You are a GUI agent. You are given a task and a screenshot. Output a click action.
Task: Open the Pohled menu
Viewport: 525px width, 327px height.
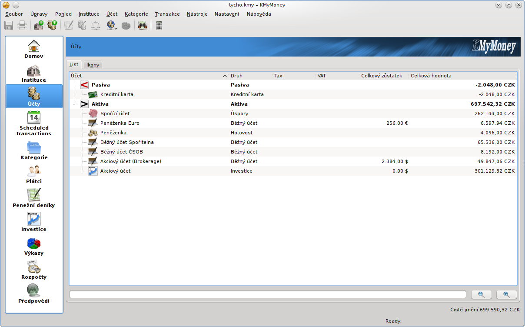63,14
